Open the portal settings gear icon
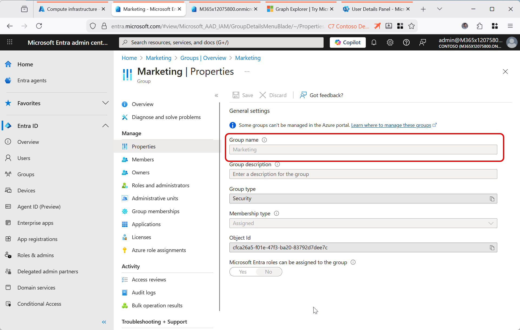520x330 pixels. point(390,42)
